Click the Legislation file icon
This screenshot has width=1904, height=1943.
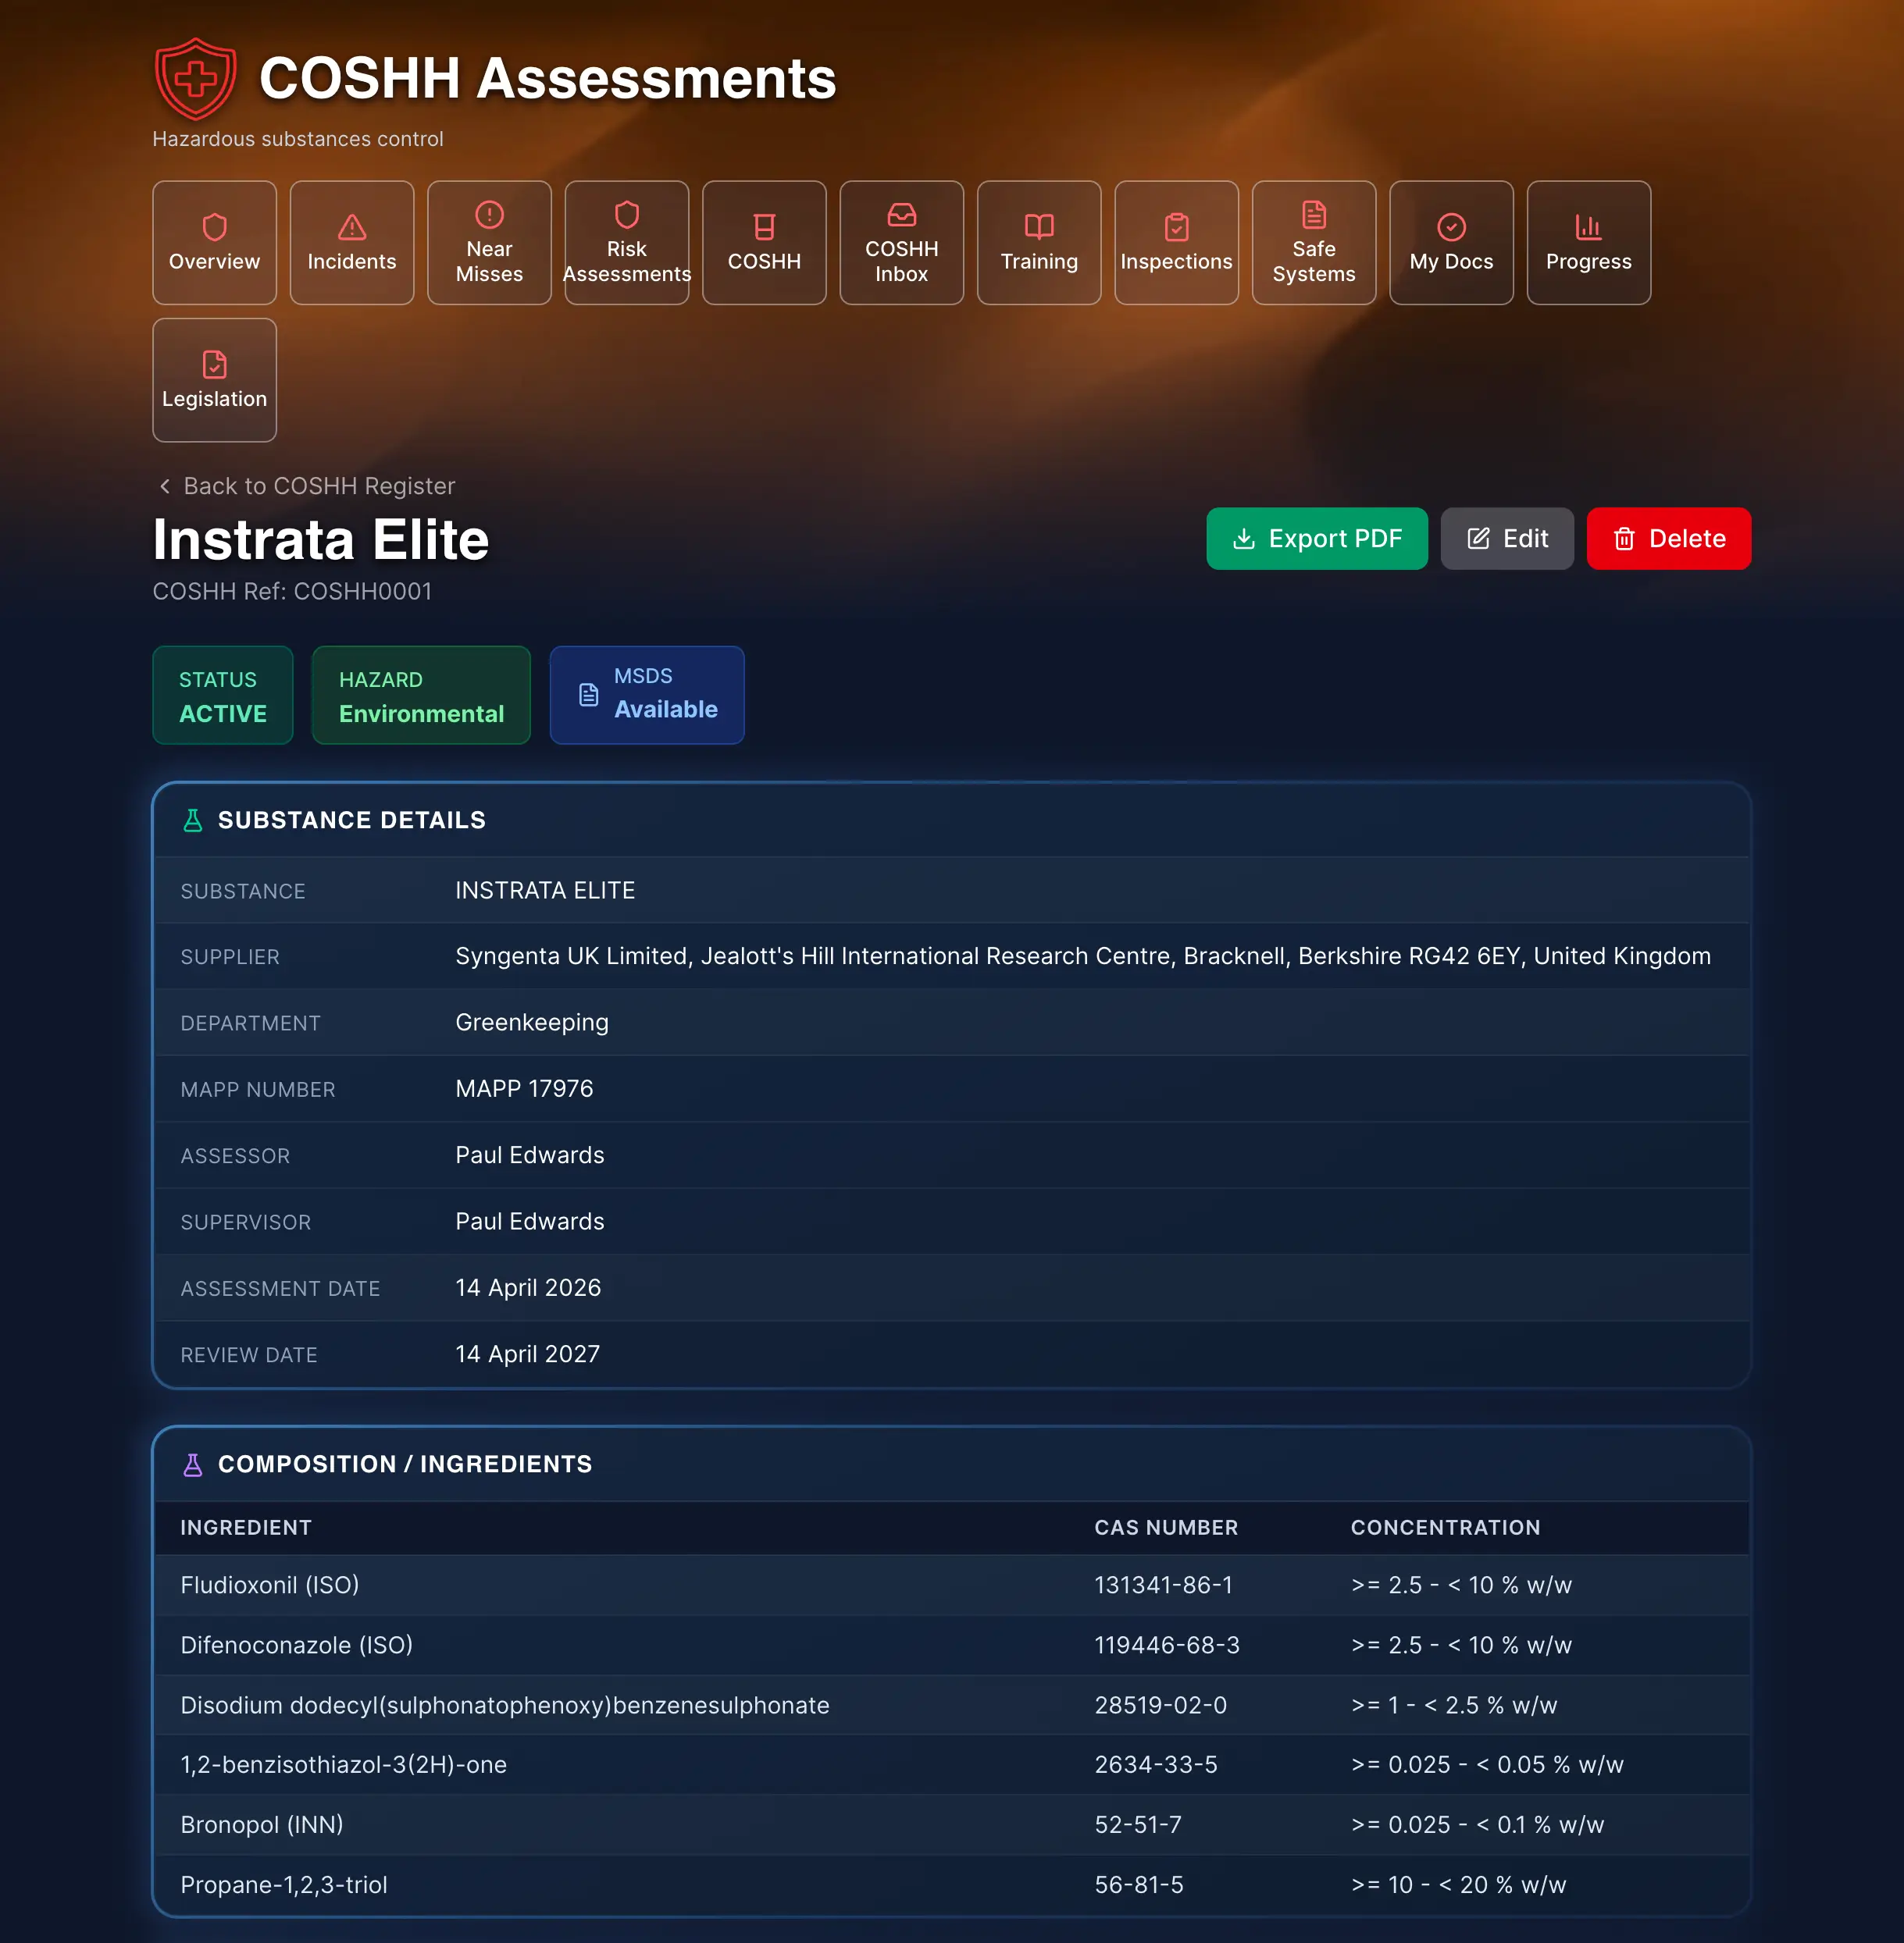pos(214,365)
